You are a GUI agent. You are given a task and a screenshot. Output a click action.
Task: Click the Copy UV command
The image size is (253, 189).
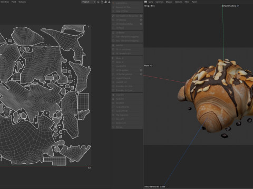tap(127, 95)
